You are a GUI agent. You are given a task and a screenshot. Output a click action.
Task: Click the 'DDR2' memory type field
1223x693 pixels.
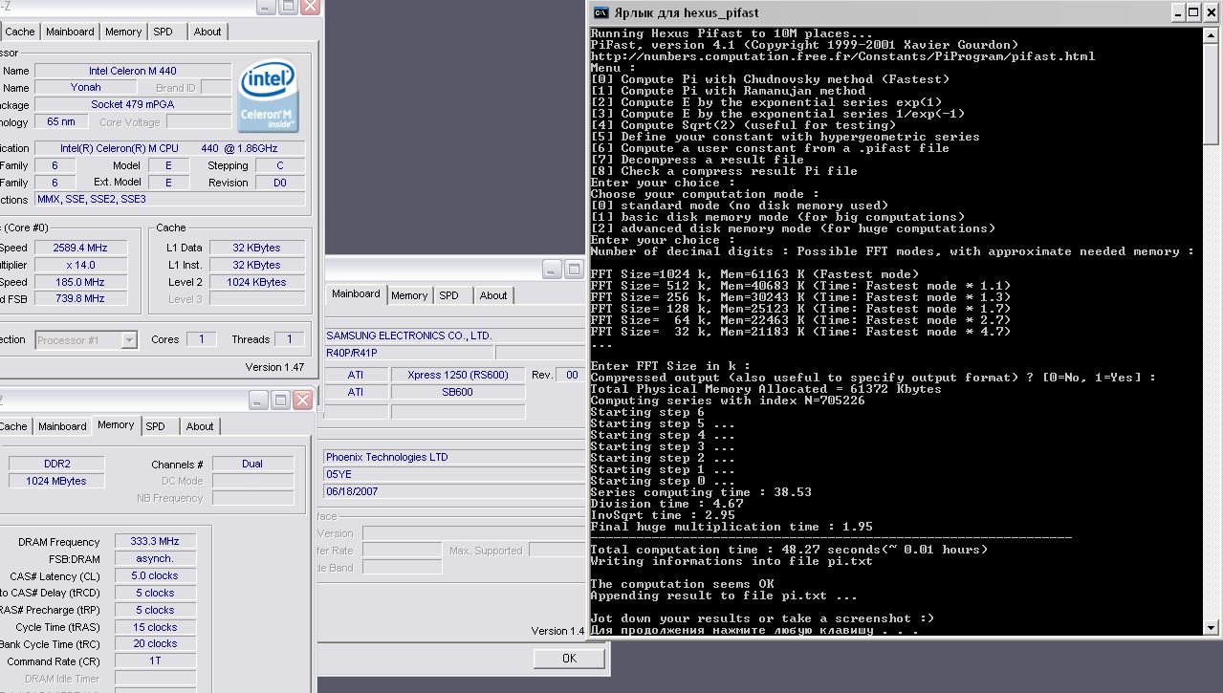click(x=56, y=464)
